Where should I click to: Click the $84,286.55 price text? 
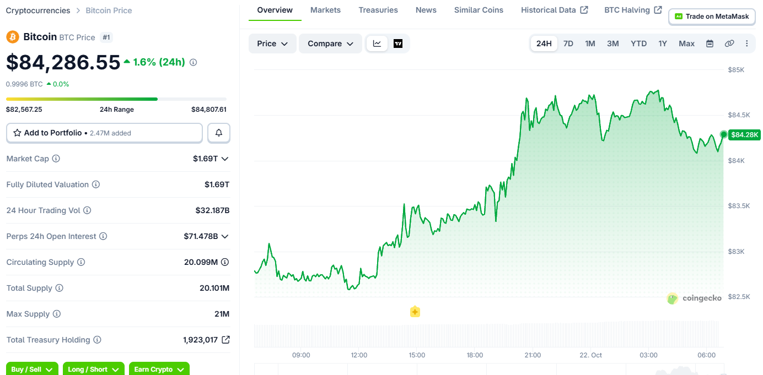(x=63, y=62)
